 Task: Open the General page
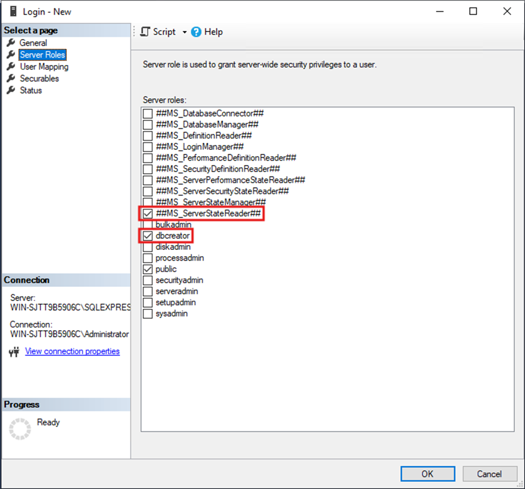click(33, 43)
